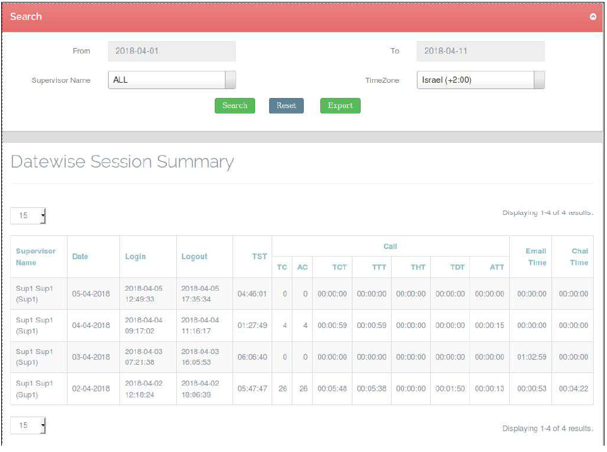Click the green Search button
The width and height of the screenshot is (607, 452).
234,106
